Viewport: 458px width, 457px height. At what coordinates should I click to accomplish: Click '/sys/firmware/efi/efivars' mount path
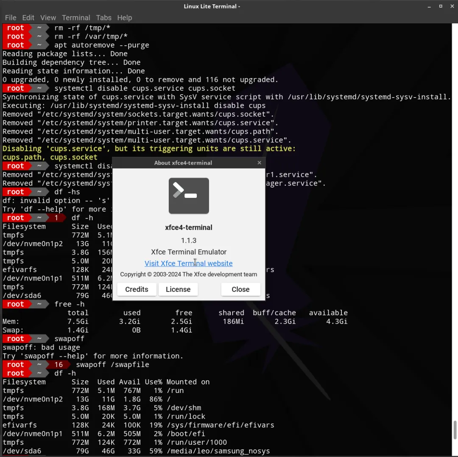220,425
